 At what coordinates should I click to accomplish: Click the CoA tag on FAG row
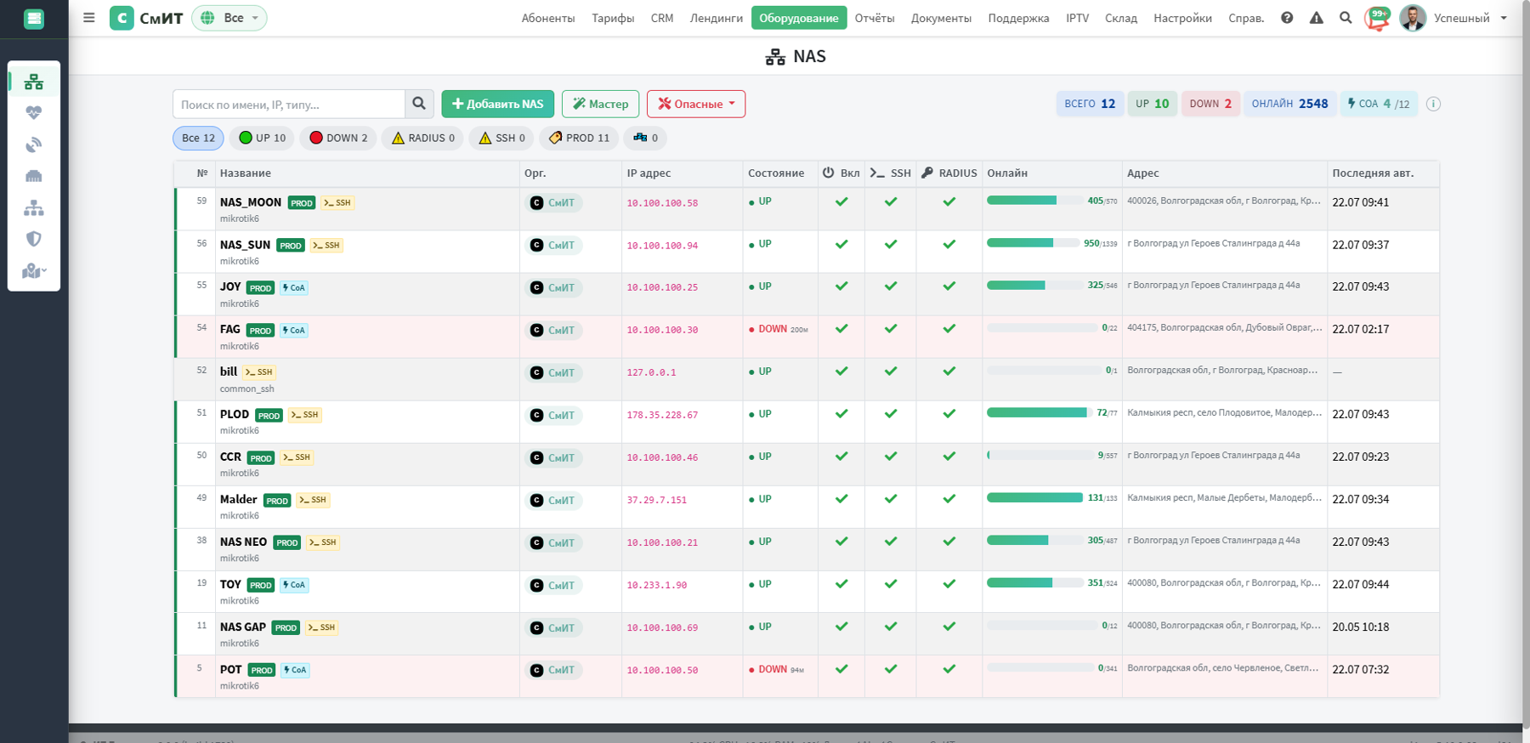point(294,330)
